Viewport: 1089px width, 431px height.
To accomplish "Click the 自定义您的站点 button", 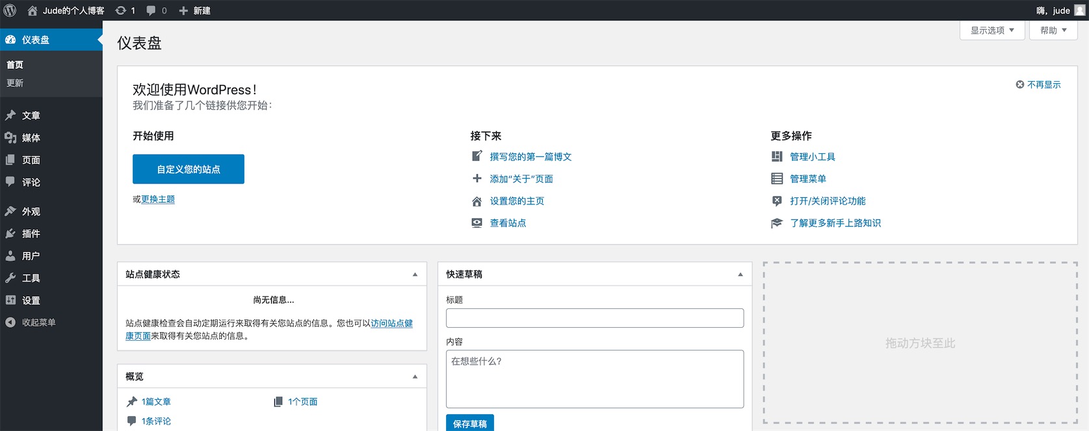I will [189, 169].
